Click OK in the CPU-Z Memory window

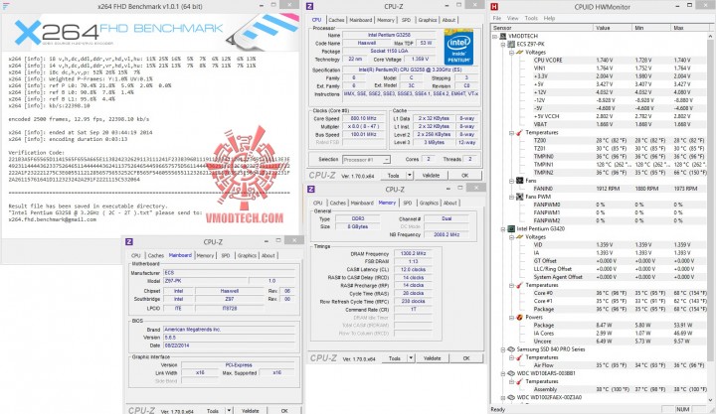(466, 358)
